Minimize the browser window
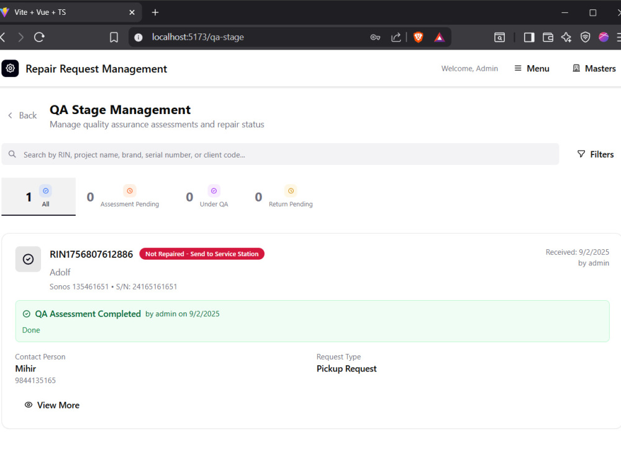621x465 pixels. click(x=564, y=12)
